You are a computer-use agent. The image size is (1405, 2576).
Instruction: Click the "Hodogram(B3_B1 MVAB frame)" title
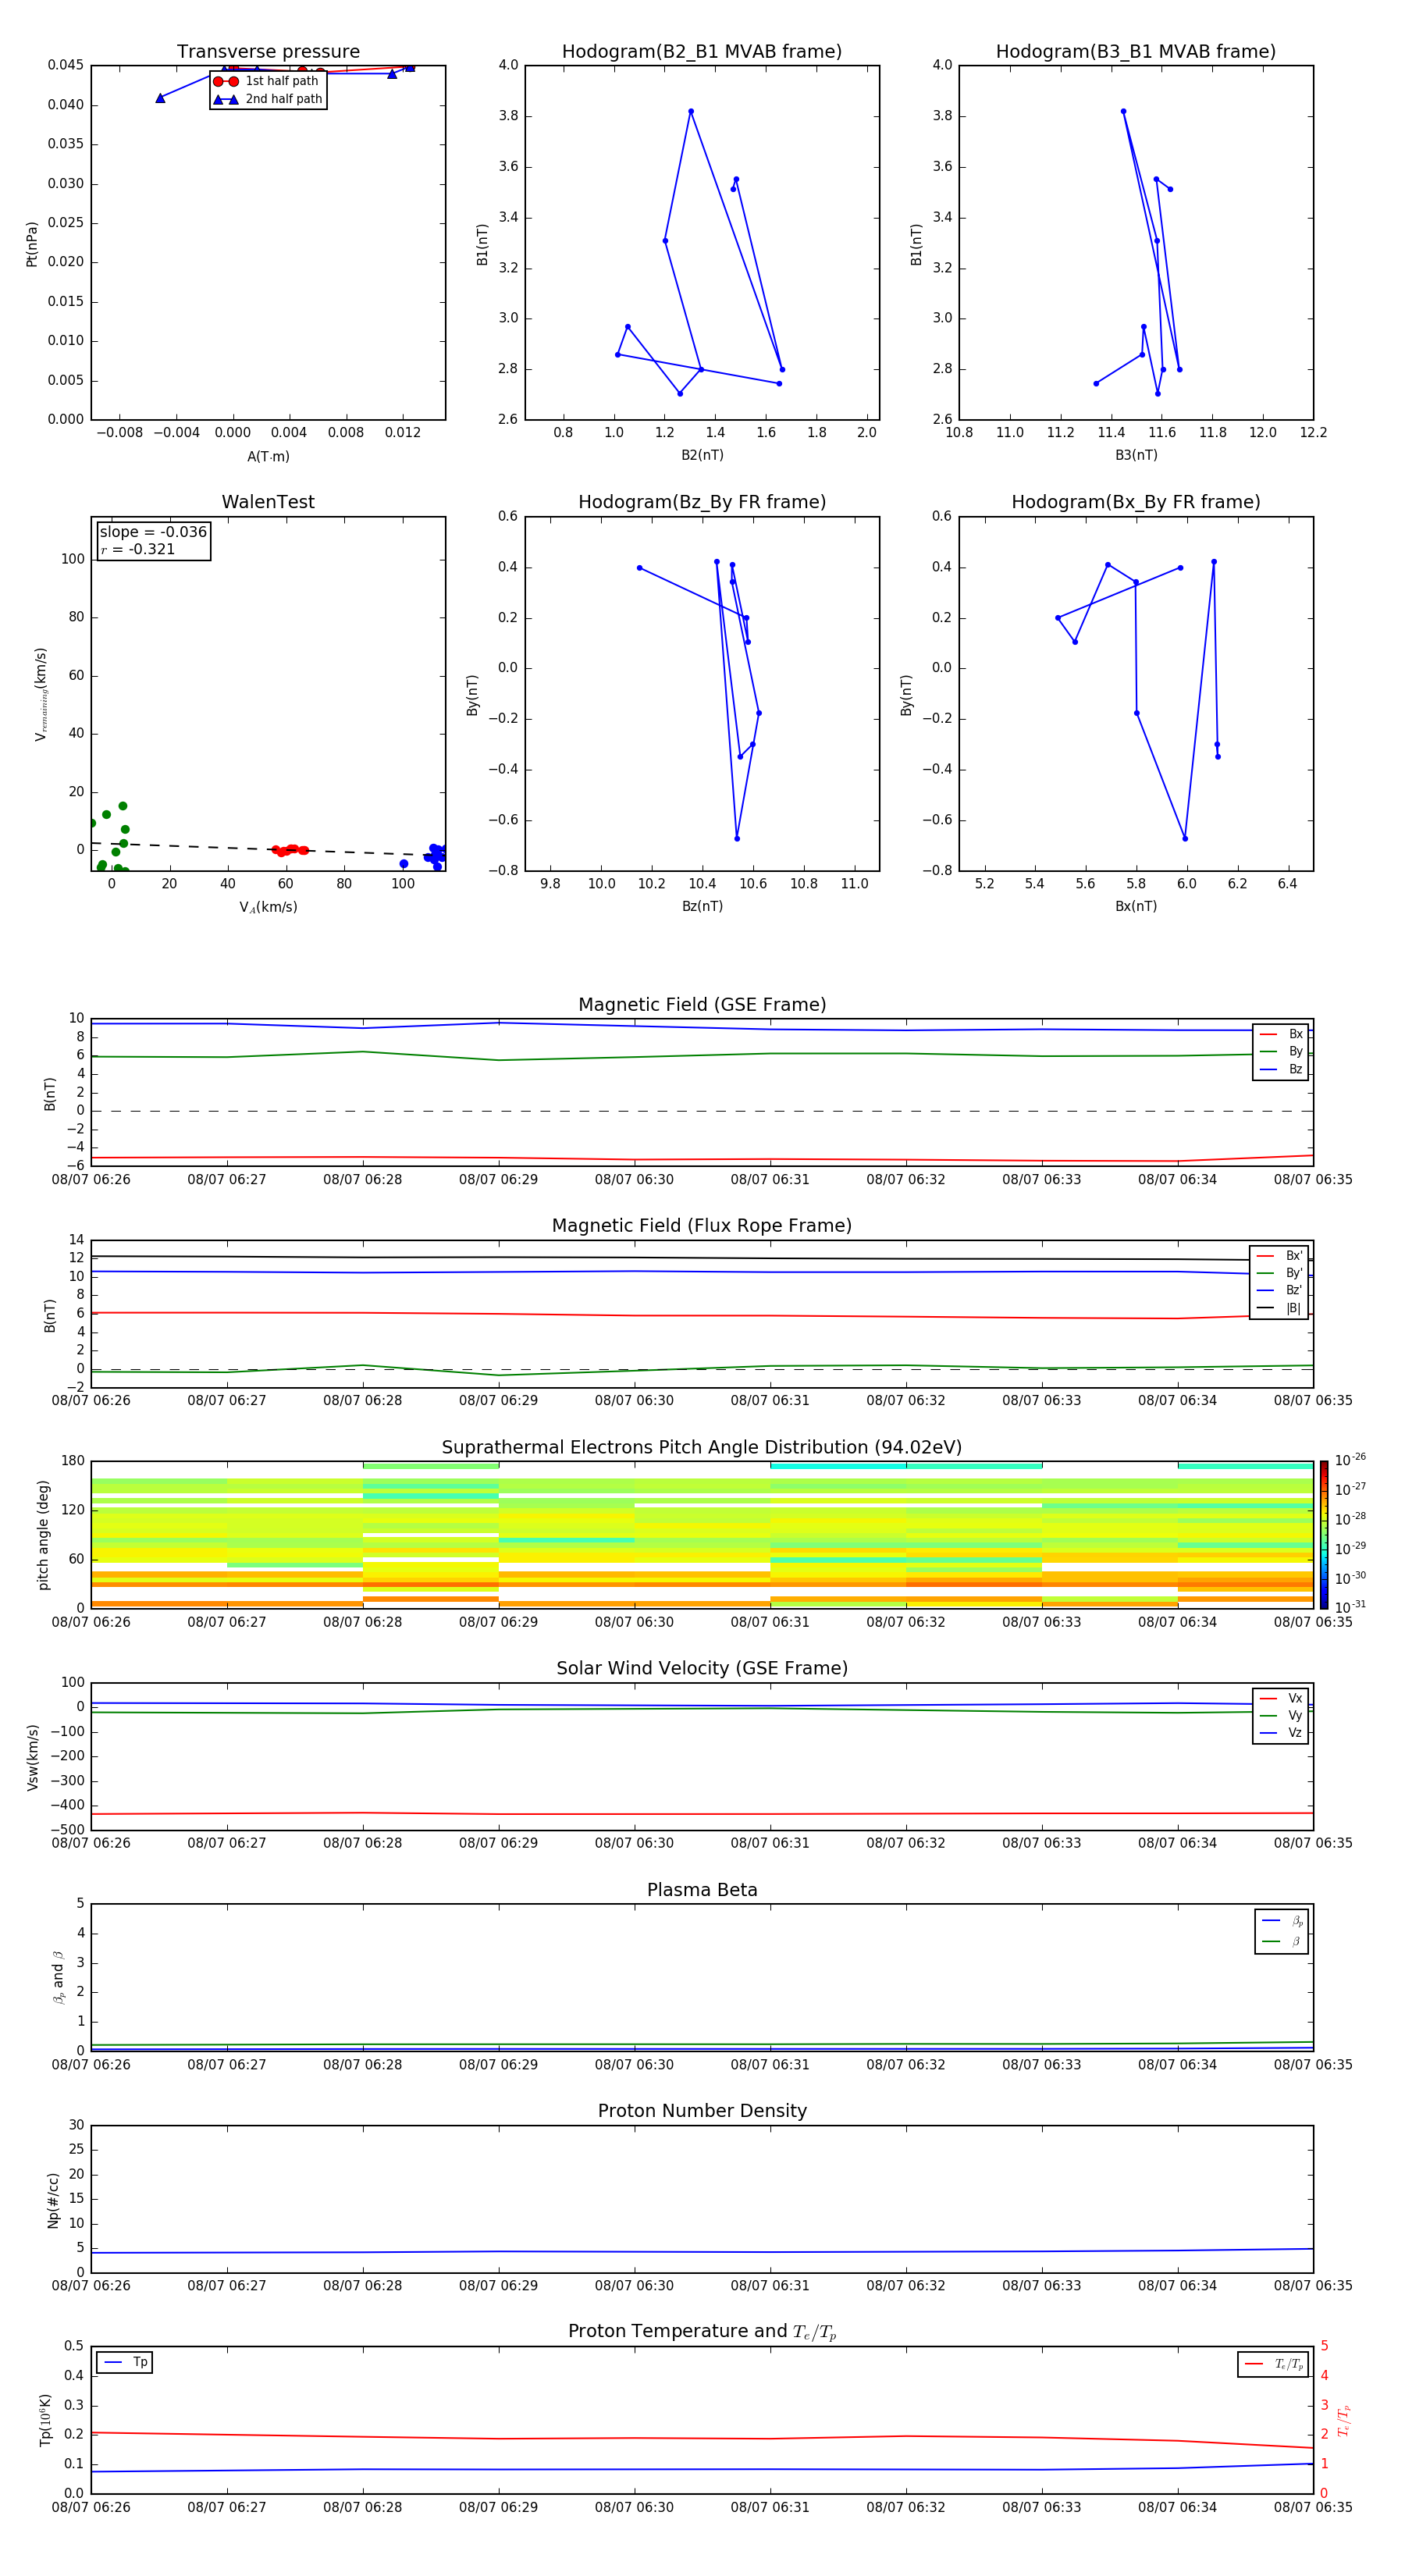1136,52
